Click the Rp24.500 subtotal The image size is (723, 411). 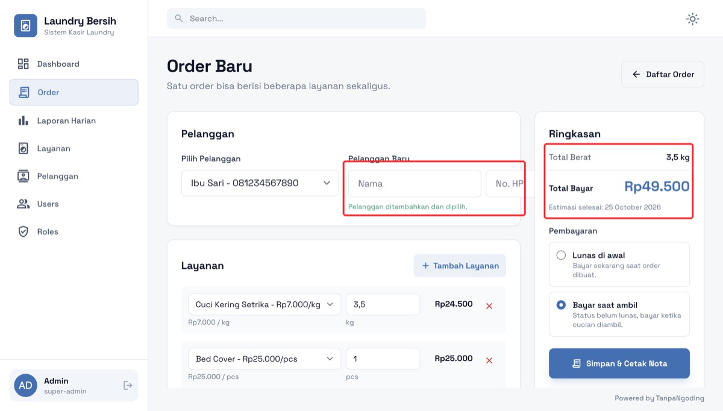pyautogui.click(x=454, y=304)
